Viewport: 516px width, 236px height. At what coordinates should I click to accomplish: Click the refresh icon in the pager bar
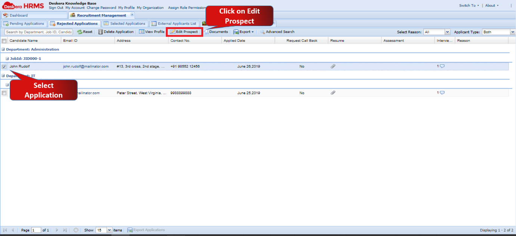pyautogui.click(x=76, y=230)
